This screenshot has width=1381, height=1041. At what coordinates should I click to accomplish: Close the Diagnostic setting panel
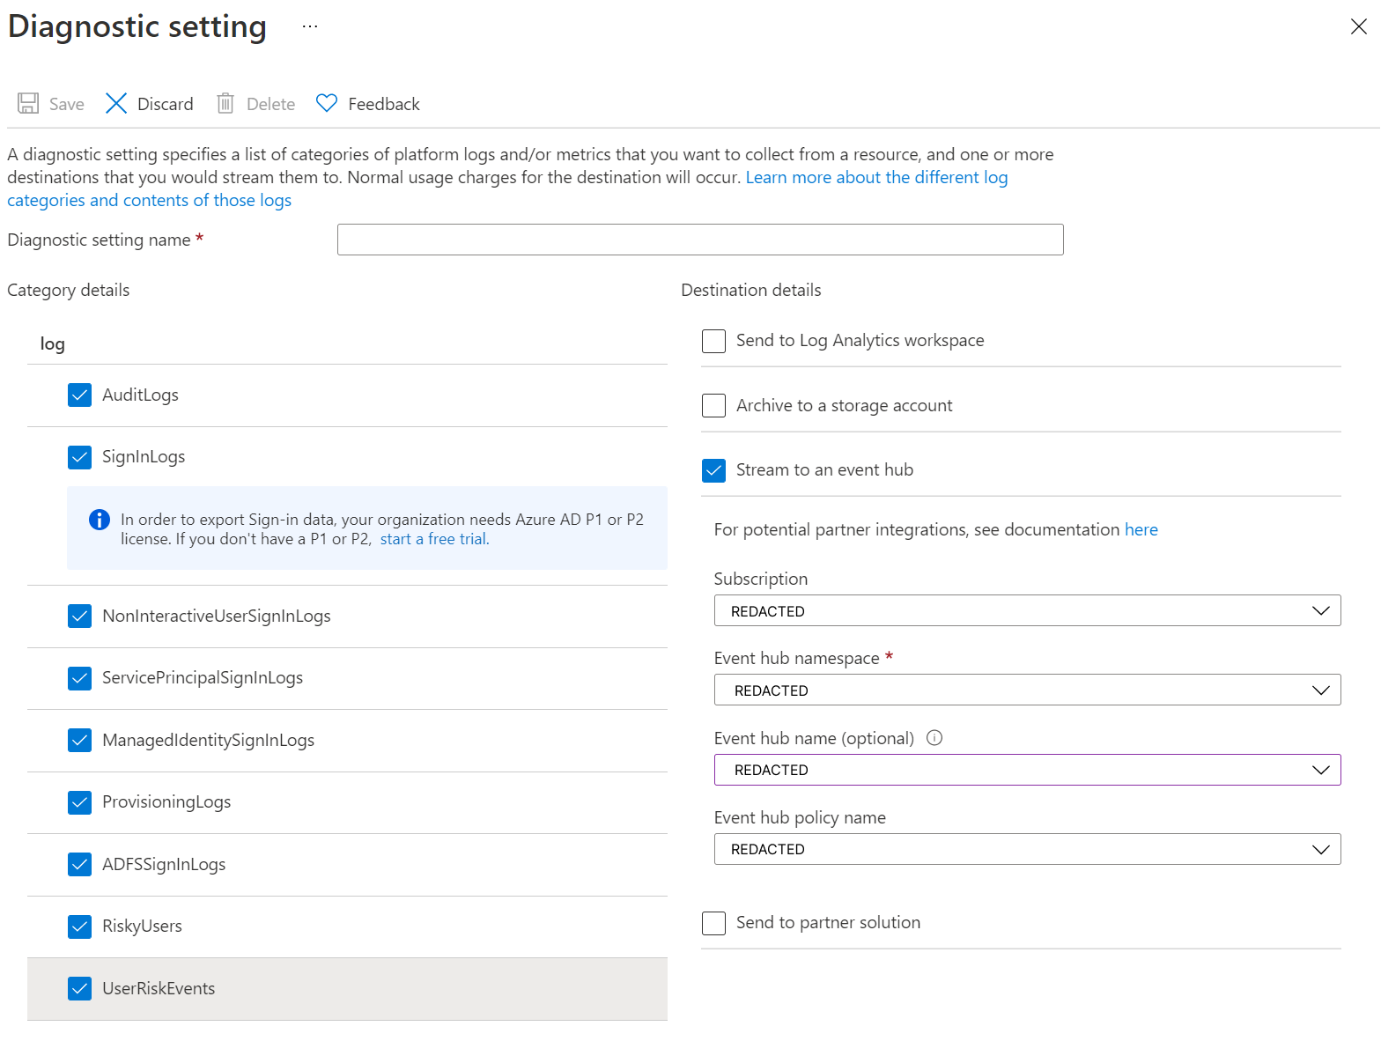tap(1358, 27)
